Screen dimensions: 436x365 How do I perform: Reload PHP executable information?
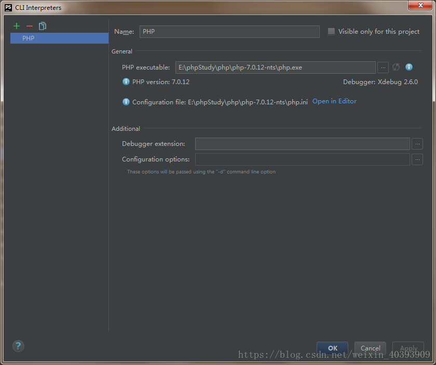point(396,67)
